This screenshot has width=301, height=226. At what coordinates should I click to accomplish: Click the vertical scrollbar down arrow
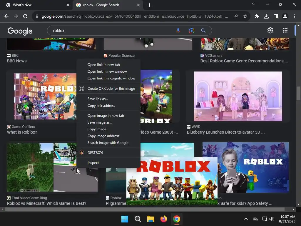[298, 204]
